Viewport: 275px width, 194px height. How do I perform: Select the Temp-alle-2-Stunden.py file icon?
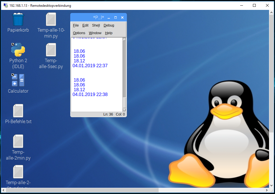pyautogui.click(x=18, y=172)
